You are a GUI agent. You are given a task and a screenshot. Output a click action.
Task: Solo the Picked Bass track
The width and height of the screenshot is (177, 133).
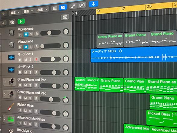click(x=30, y=111)
